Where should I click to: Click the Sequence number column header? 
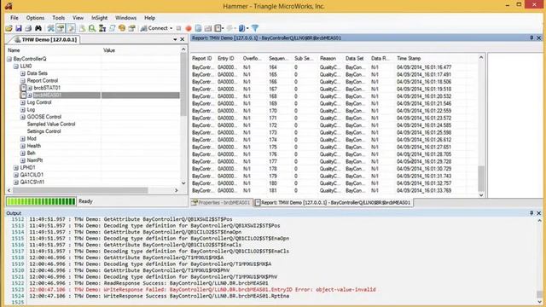click(279, 59)
